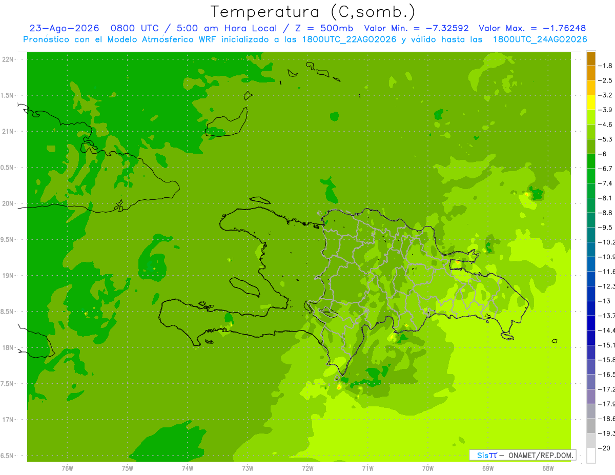Click the -8.8 legend value

click(605, 213)
